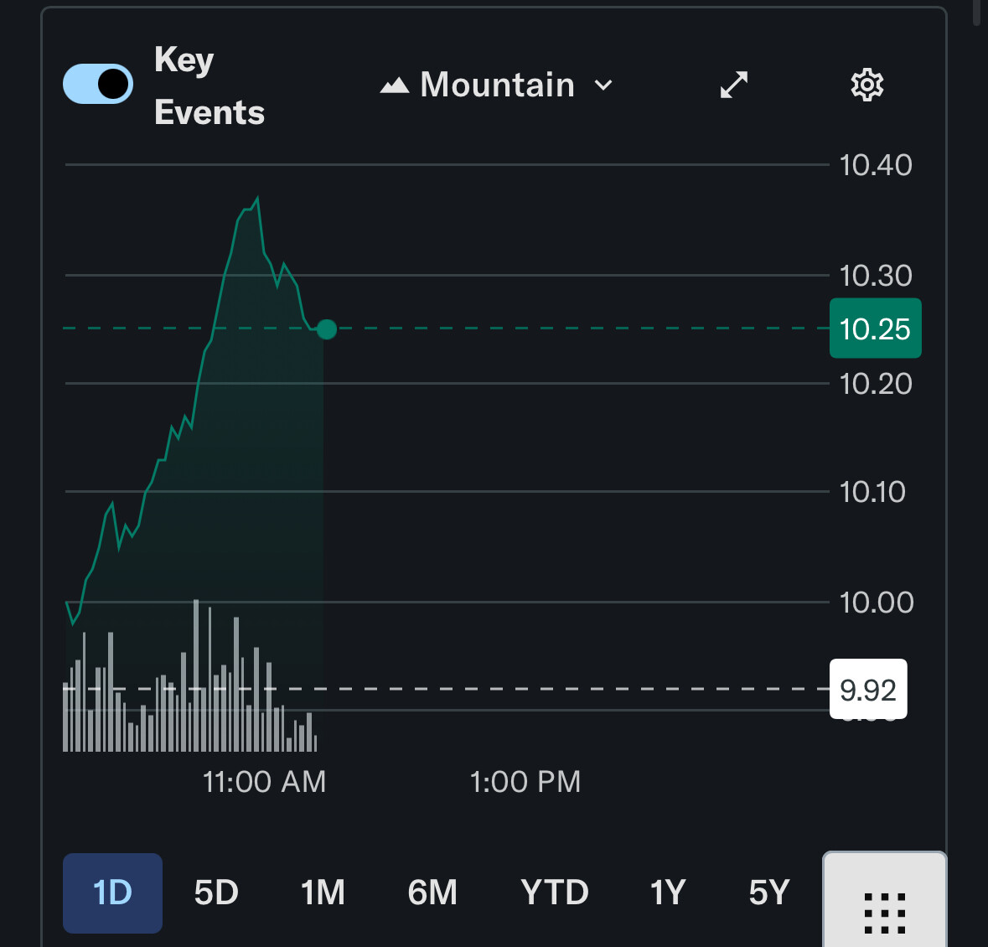Click the white 9.92 previous close tag
The width and height of the screenshot is (988, 947).
pyautogui.click(x=867, y=690)
